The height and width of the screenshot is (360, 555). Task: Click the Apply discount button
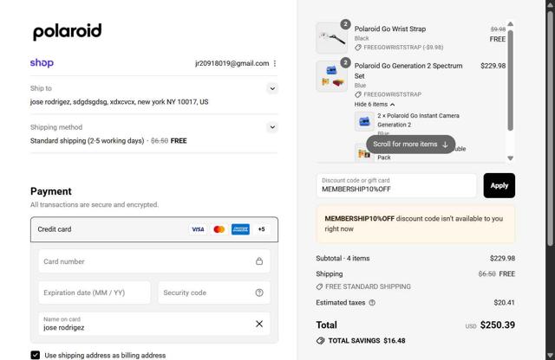499,185
